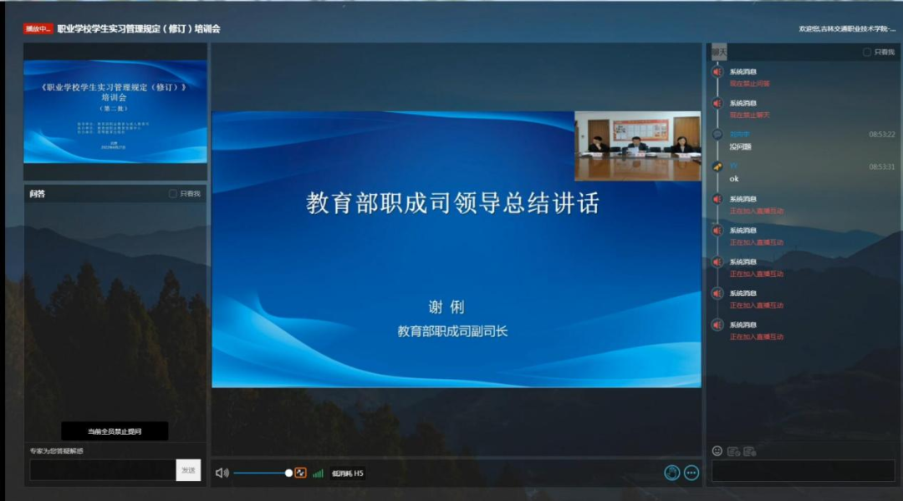This screenshot has height=501, width=903.
Task: Click the chat bubble avatar beside 没问题
Action: coord(717,135)
